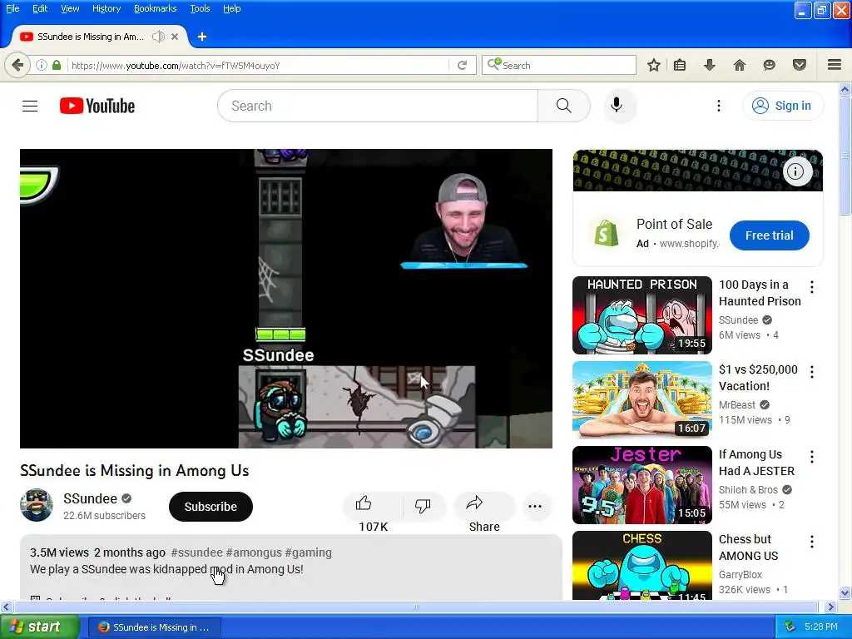Show bookmarks list icon in toolbar
The height and width of the screenshot is (639, 852).
[x=680, y=65]
